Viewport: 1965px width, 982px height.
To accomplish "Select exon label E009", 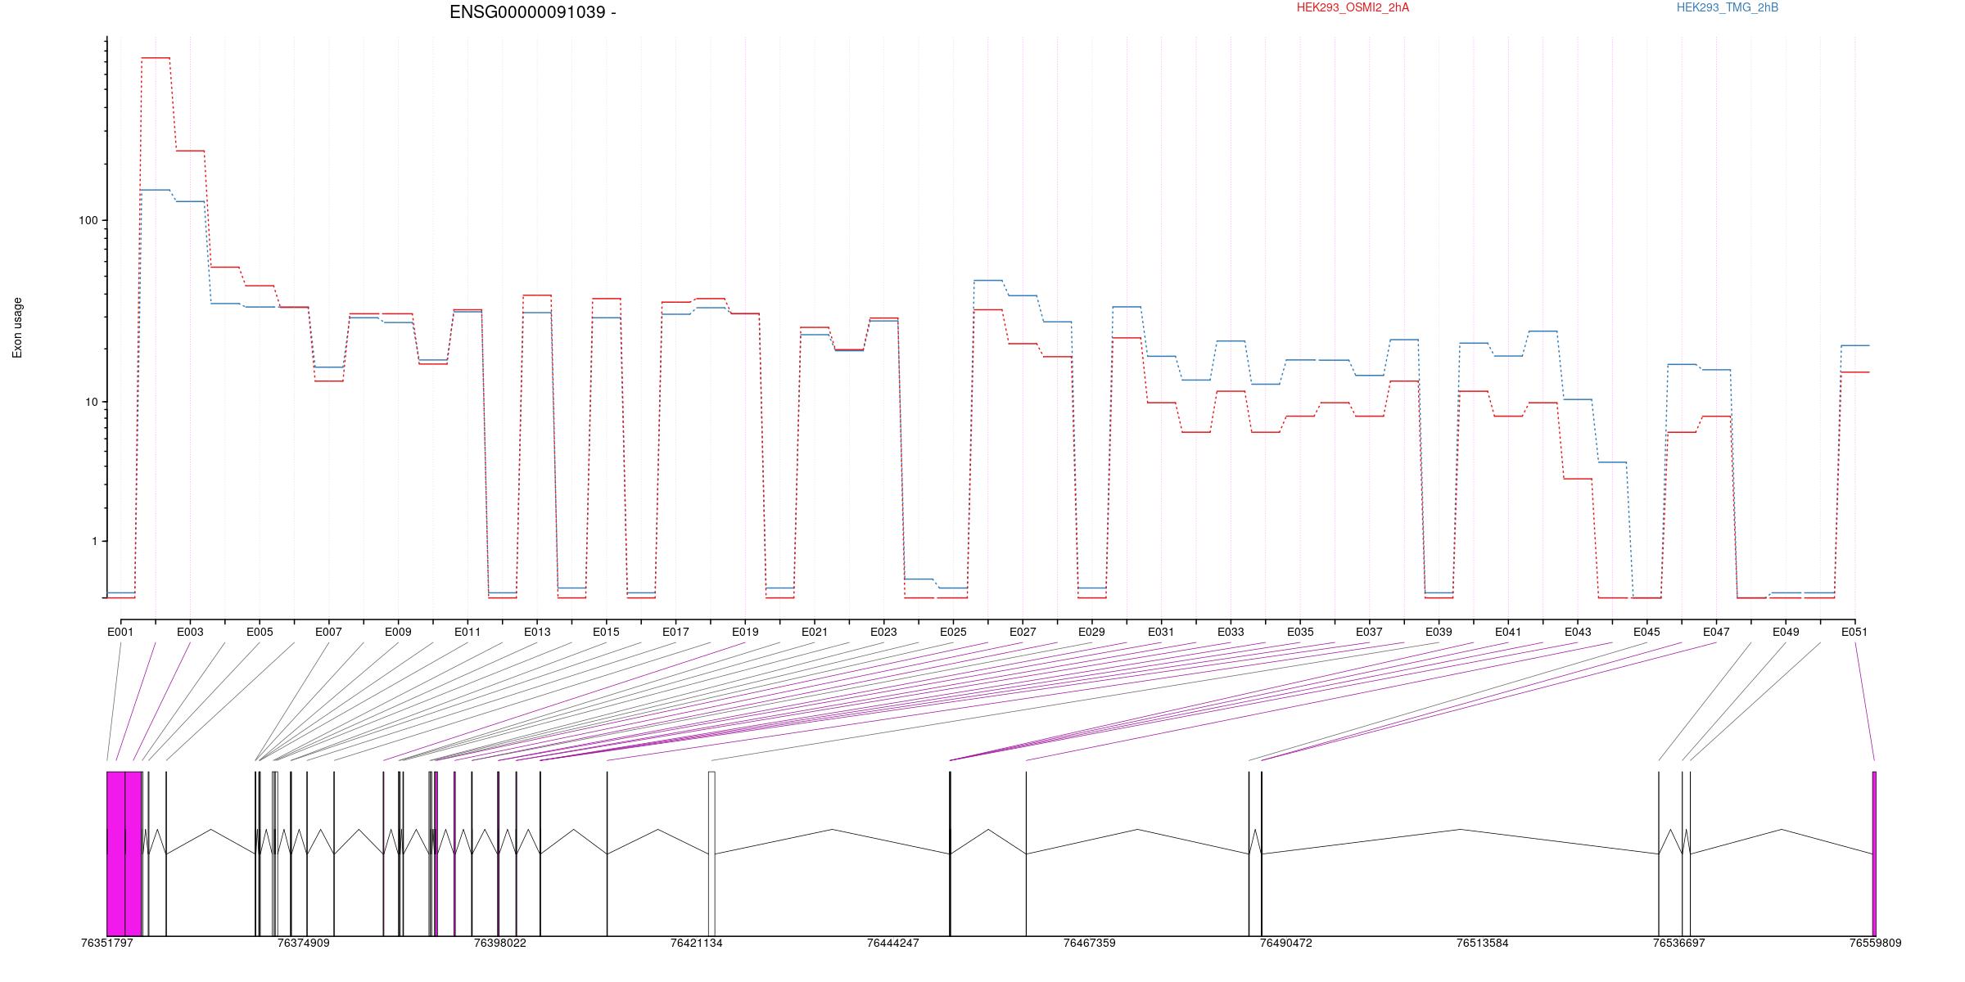I will (x=398, y=632).
